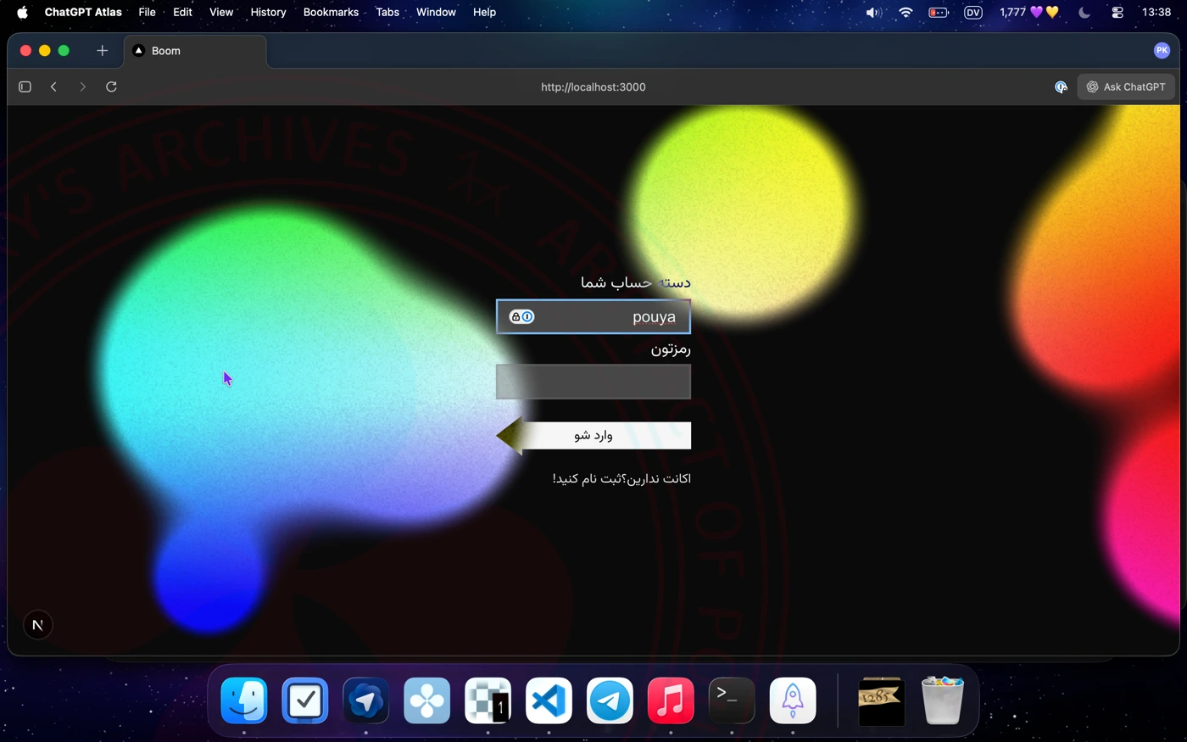1187x742 pixels.
Task: Click the browser back arrow
Action: click(53, 86)
